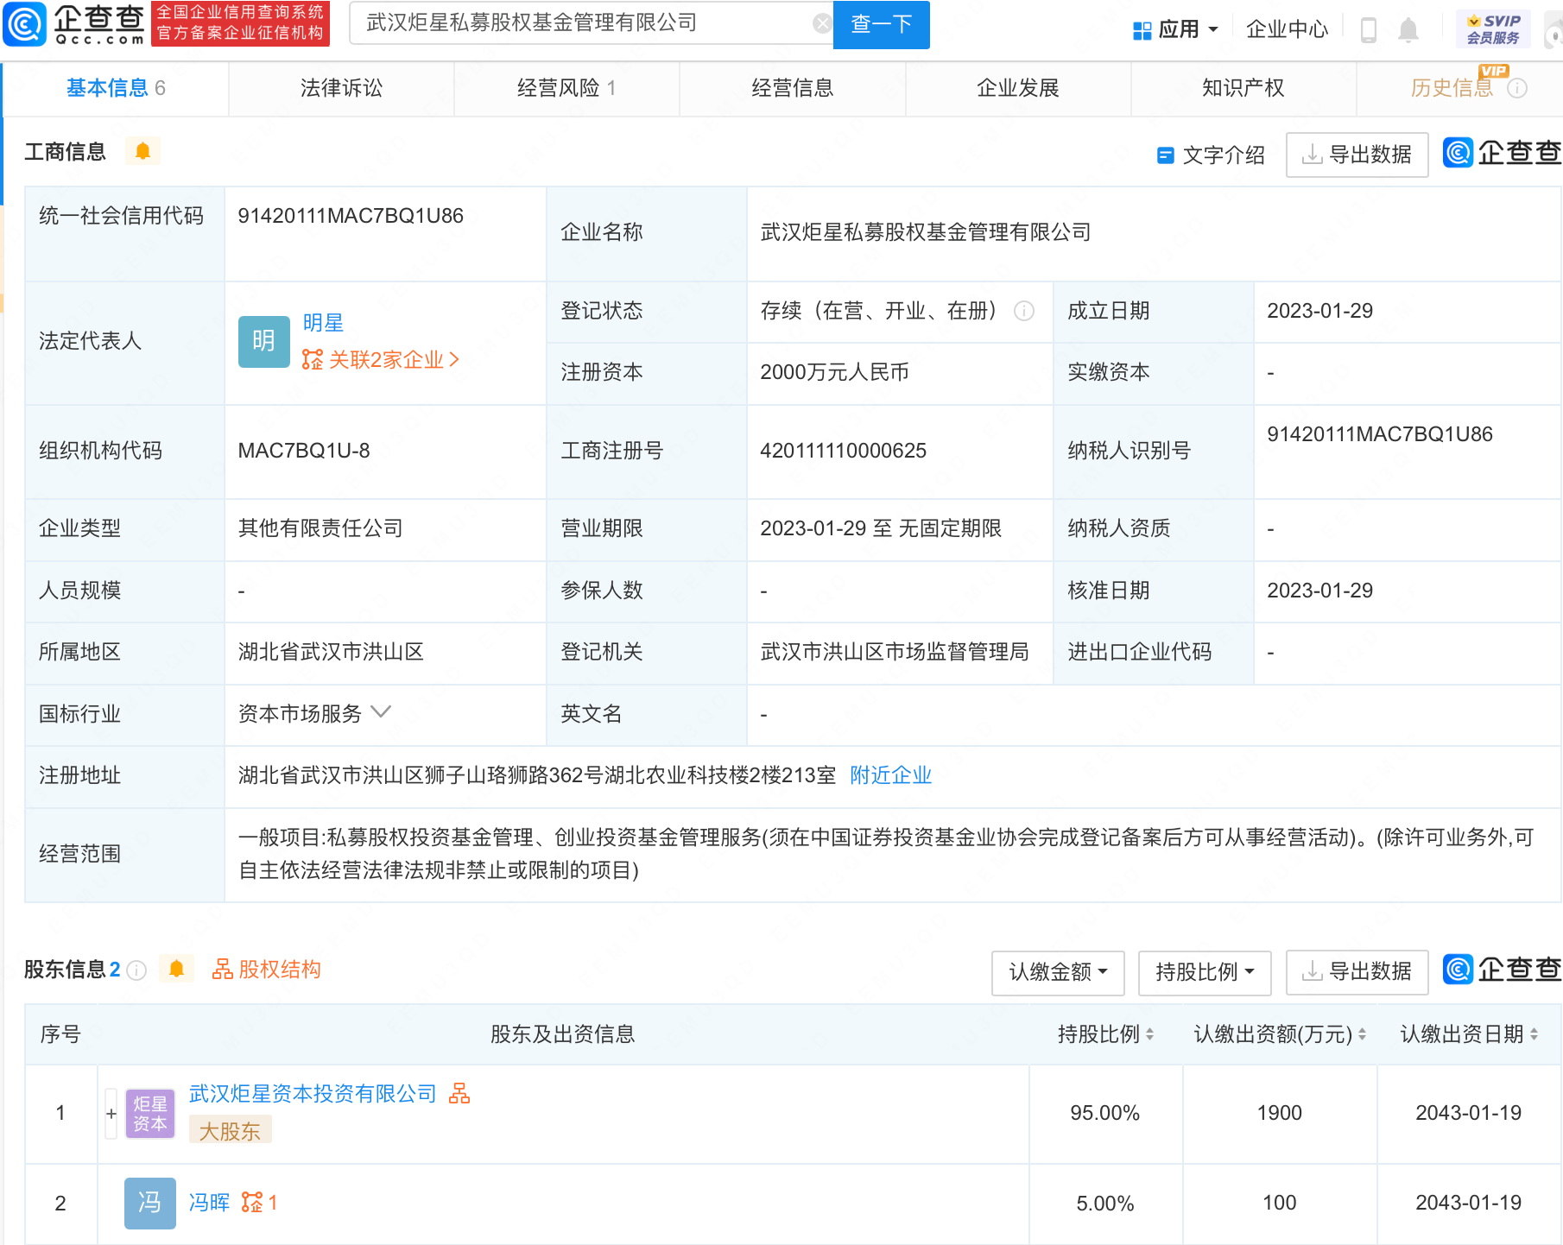Expand first shareholder row plus button

(x=111, y=1114)
